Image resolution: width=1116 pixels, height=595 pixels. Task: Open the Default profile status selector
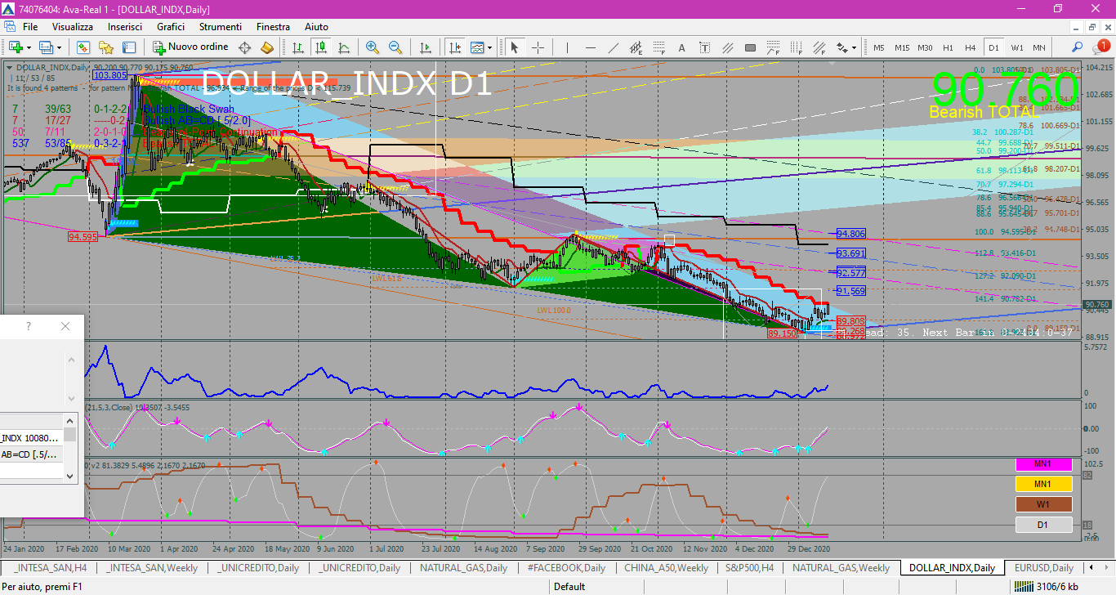coord(569,586)
